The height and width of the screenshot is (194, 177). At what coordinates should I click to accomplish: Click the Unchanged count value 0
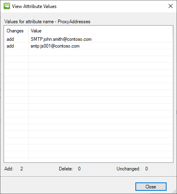pyautogui.click(x=147, y=169)
